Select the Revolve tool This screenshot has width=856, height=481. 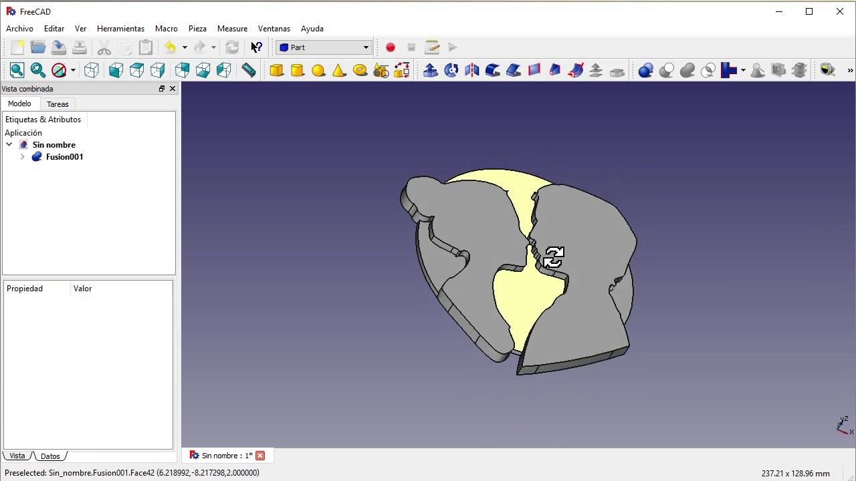[x=451, y=70]
